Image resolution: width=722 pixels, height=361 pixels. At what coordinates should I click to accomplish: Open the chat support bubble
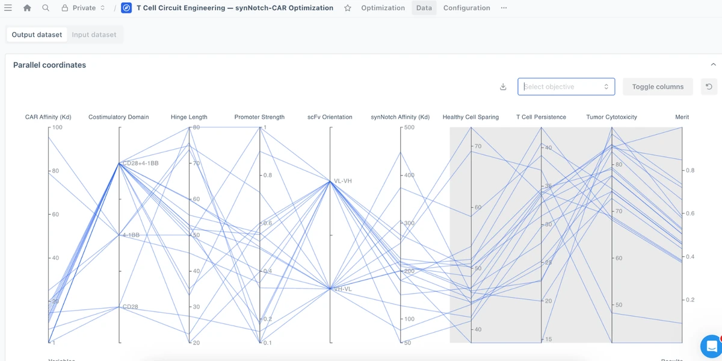point(711,346)
